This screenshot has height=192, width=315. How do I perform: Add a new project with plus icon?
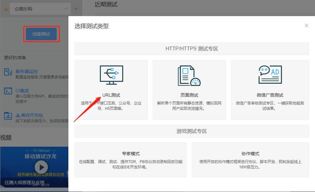(76, 9)
